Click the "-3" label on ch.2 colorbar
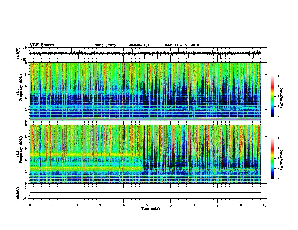This screenshot has width=298, height=230. coord(277,138)
